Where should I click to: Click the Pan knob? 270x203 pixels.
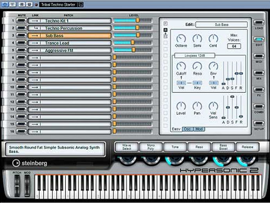click(x=197, y=106)
